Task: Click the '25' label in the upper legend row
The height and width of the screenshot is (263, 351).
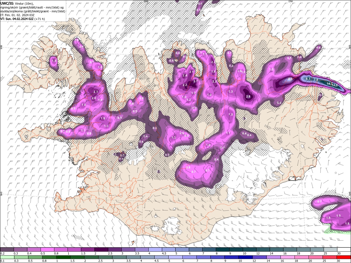Action: coord(325,253)
